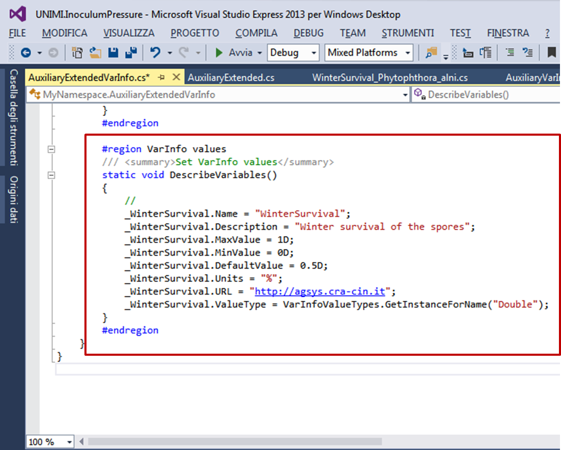Switch to the AuxiliaryExtended.cs tab
561x450 pixels.
click(231, 78)
